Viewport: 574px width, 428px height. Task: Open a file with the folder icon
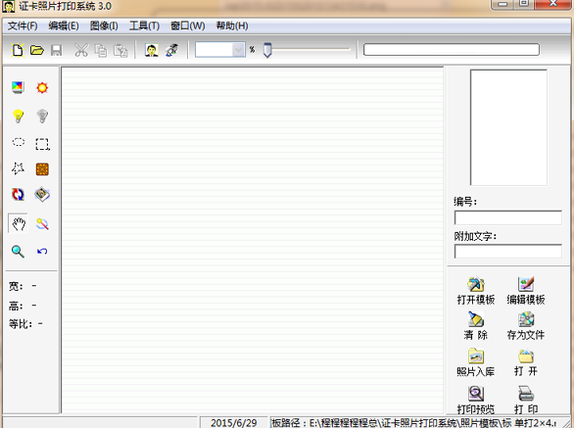tap(37, 50)
